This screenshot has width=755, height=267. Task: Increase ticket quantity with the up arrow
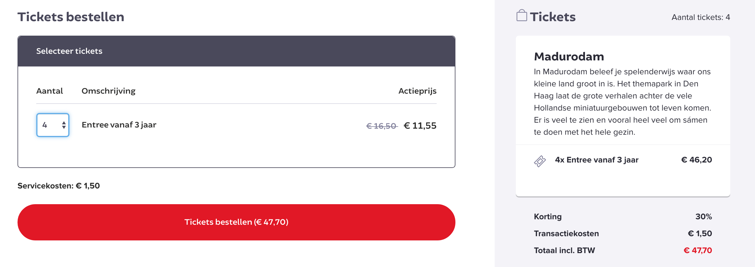point(64,123)
